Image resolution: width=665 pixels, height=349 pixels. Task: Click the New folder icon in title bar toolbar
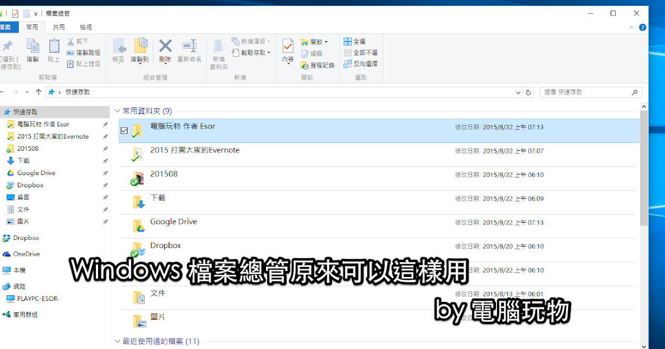click(x=26, y=13)
